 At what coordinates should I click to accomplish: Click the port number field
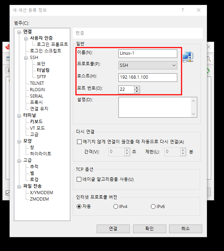point(126,89)
